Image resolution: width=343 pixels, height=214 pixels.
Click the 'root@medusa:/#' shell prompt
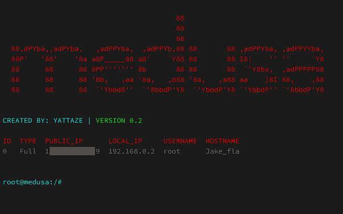point(32,182)
